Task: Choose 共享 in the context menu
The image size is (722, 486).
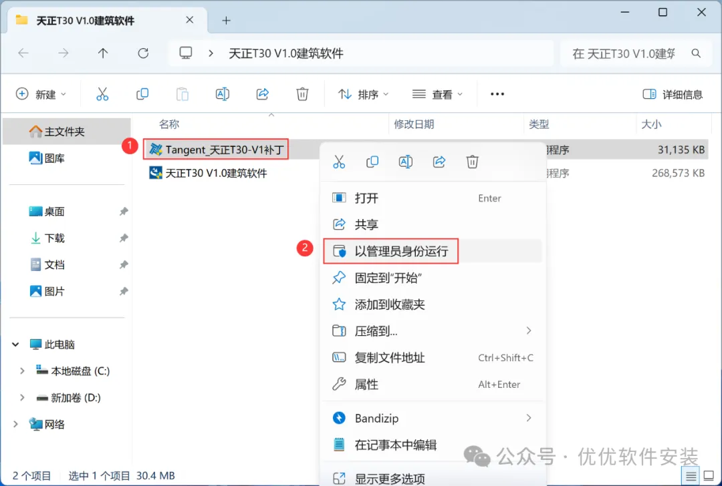Action: (433, 224)
